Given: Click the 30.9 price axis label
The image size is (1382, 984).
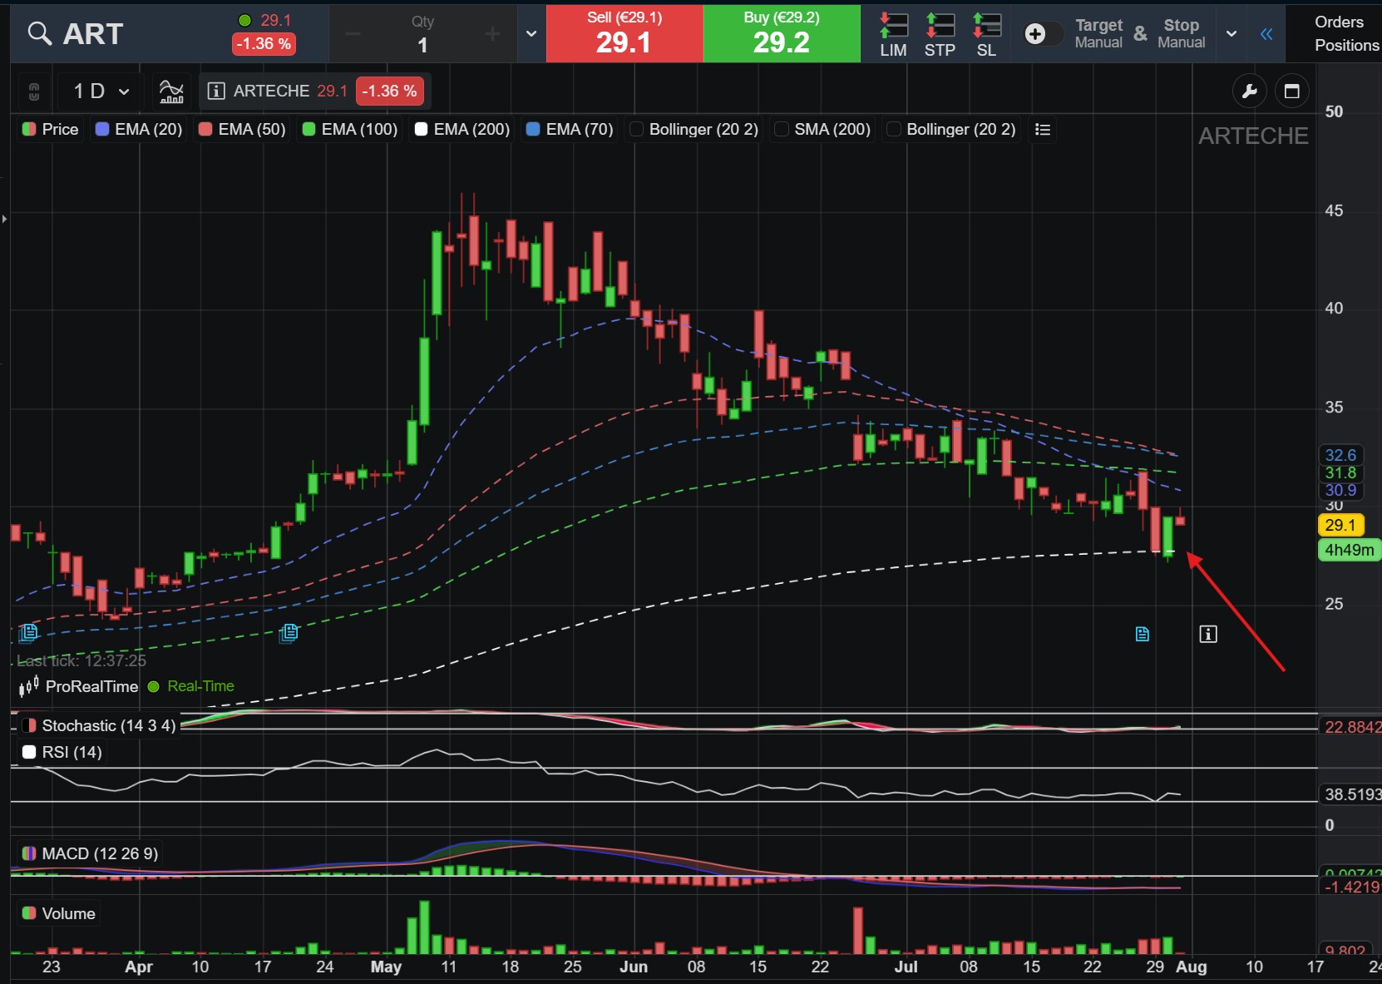Looking at the screenshot, I should [x=1340, y=490].
